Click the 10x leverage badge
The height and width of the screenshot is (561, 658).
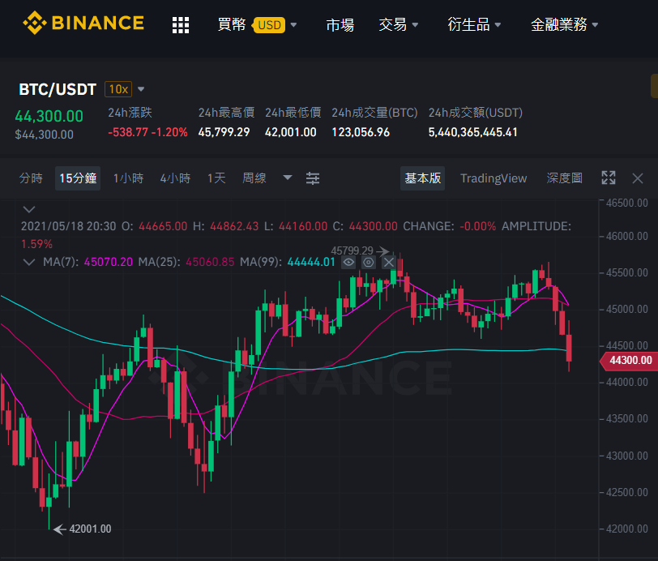click(x=118, y=89)
